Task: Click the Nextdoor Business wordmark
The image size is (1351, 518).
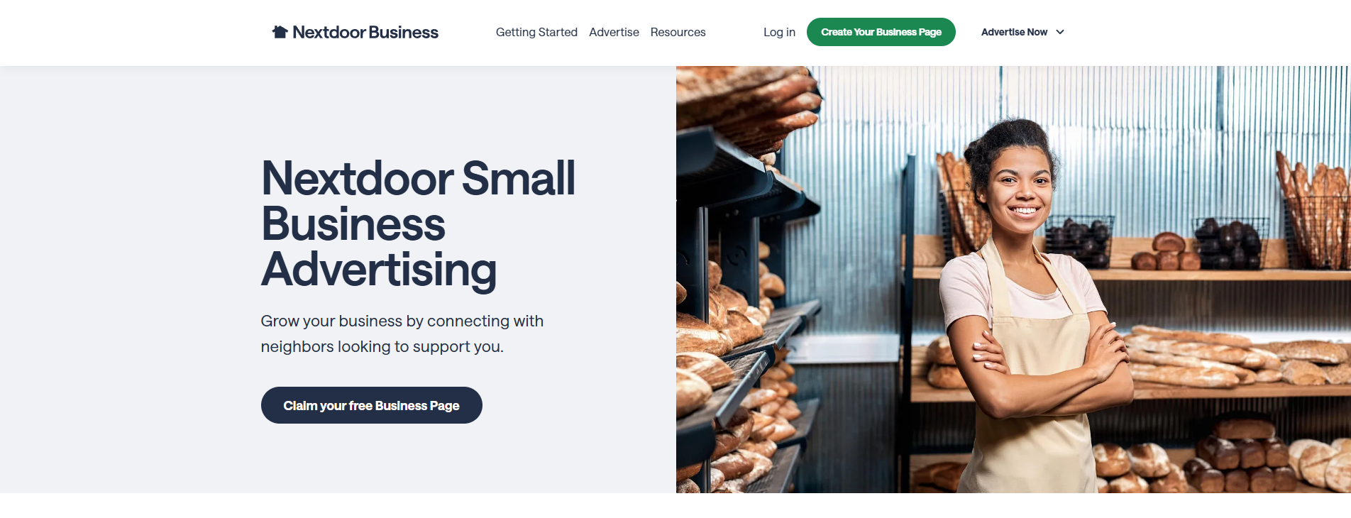Action: (365, 32)
